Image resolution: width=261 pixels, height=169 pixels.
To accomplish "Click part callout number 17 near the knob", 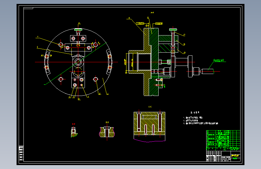I will tap(184, 35).
